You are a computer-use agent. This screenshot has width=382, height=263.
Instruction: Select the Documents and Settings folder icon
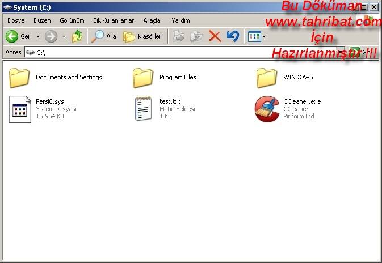coord(19,78)
